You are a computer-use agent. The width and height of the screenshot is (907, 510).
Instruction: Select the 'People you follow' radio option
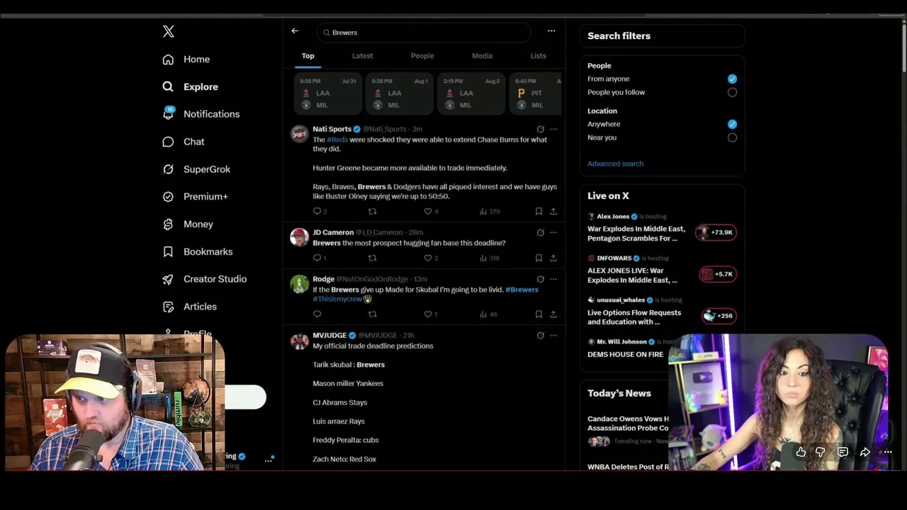pos(732,92)
